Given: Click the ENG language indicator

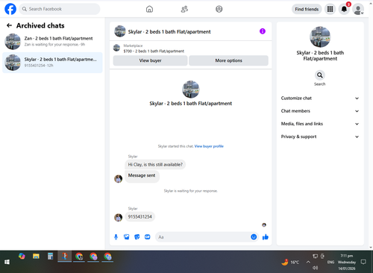Looking at the screenshot, I should [330, 262].
